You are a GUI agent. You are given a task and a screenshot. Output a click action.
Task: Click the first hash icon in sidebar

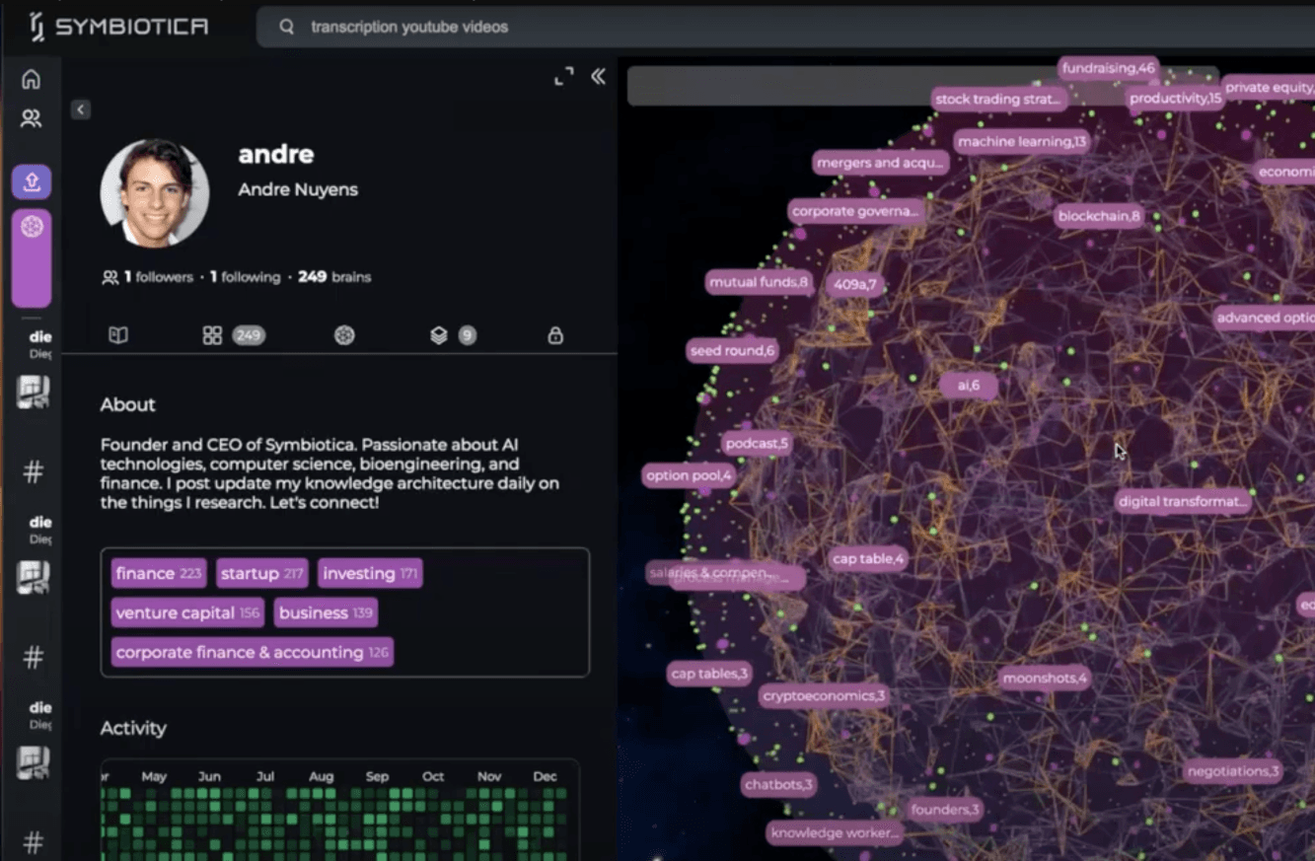click(33, 472)
